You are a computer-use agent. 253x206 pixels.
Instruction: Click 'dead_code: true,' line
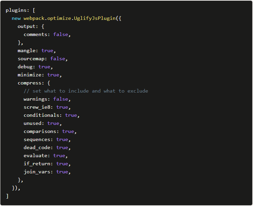47,147
